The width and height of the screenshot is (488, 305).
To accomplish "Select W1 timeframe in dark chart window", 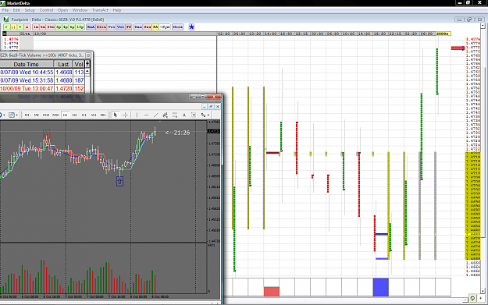I will point(94,115).
